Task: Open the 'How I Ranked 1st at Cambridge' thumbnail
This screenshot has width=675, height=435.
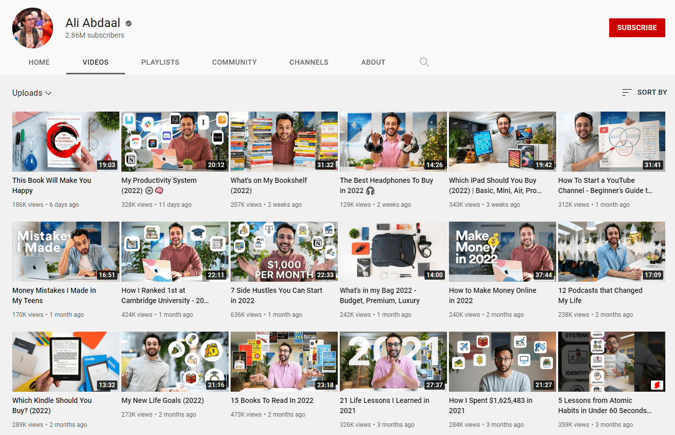Action: click(x=175, y=252)
